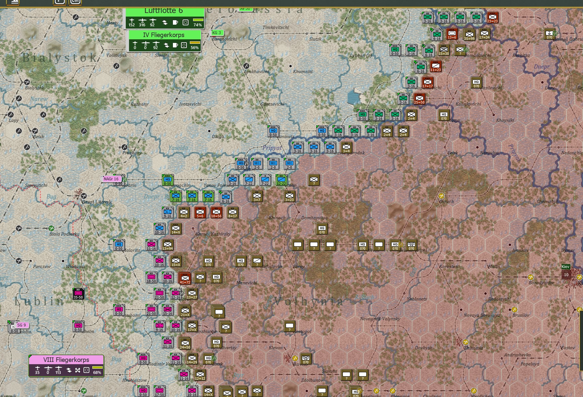Click the Kiev city marker showing 10

pyautogui.click(x=566, y=275)
